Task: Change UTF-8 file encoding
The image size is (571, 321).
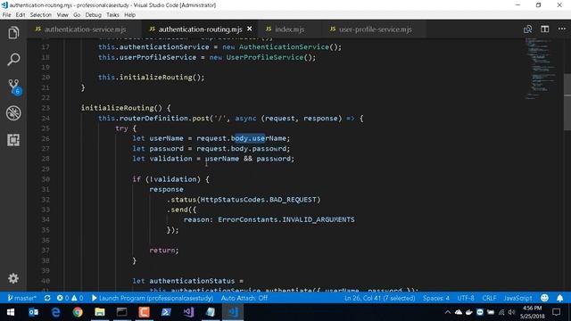Action: click(466, 298)
